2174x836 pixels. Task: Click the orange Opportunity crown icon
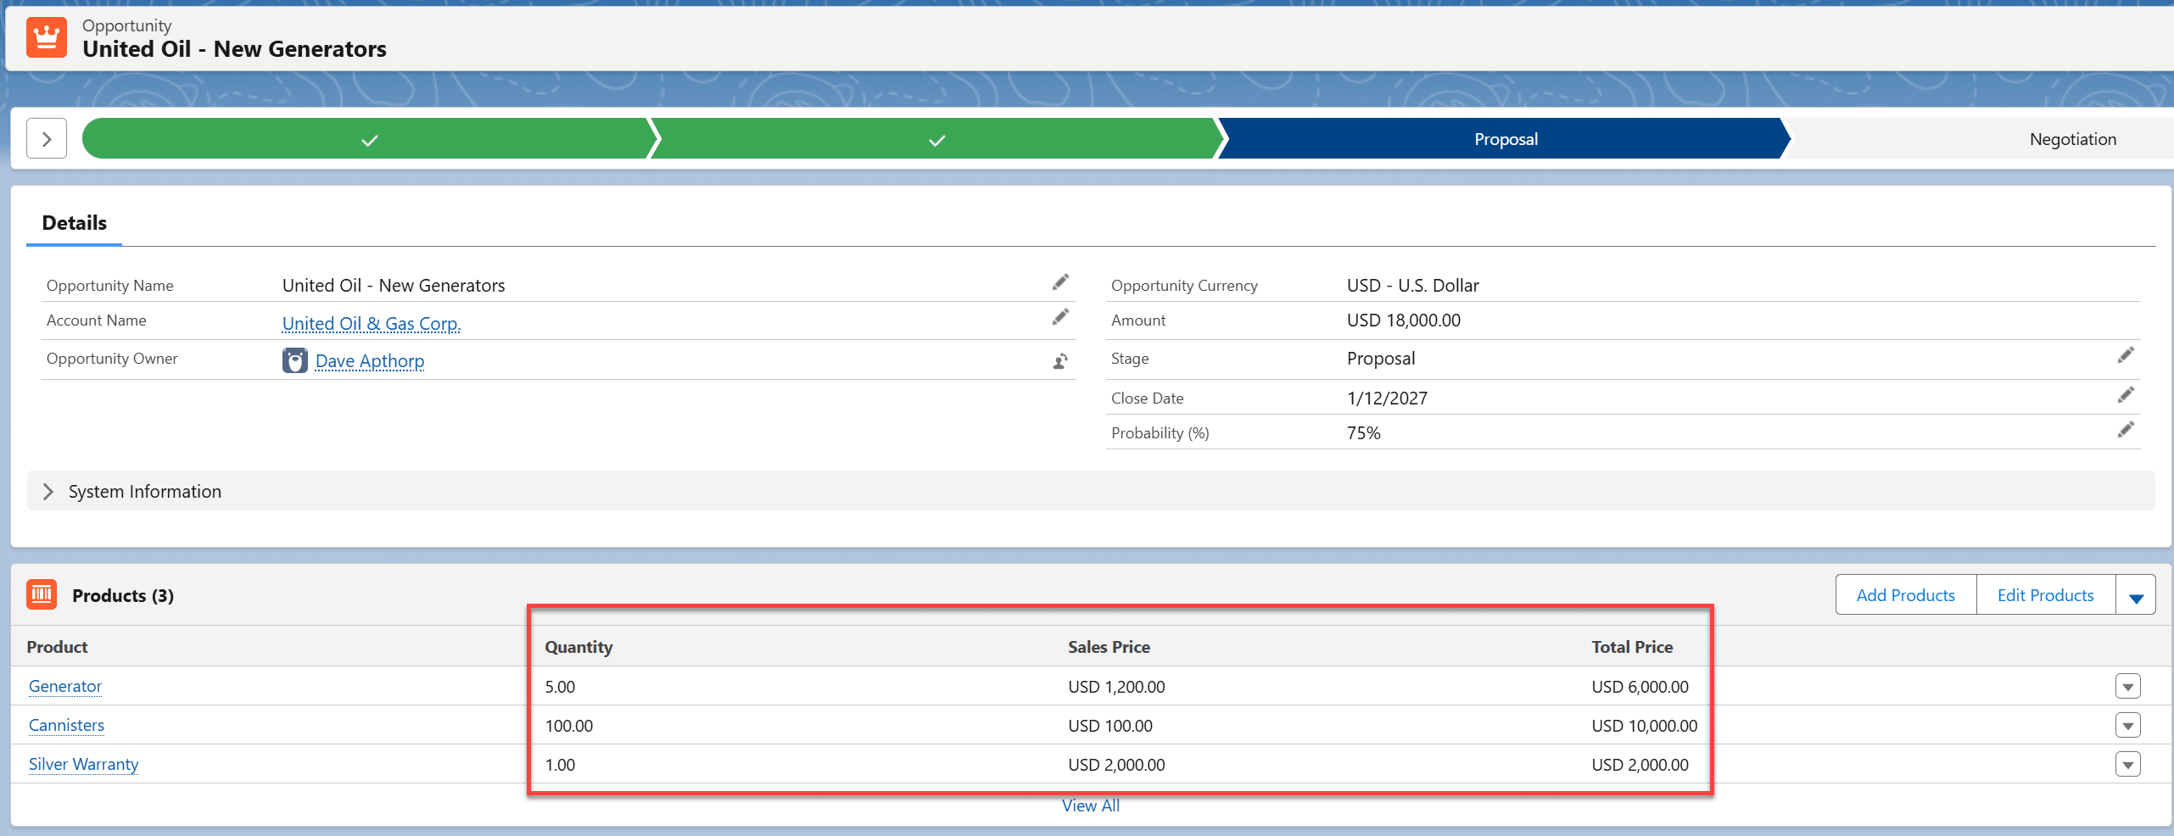pos(46,37)
